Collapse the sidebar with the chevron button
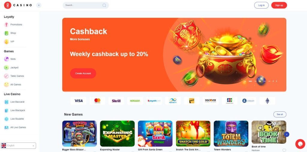This screenshot has width=307, height=152. 39,5
